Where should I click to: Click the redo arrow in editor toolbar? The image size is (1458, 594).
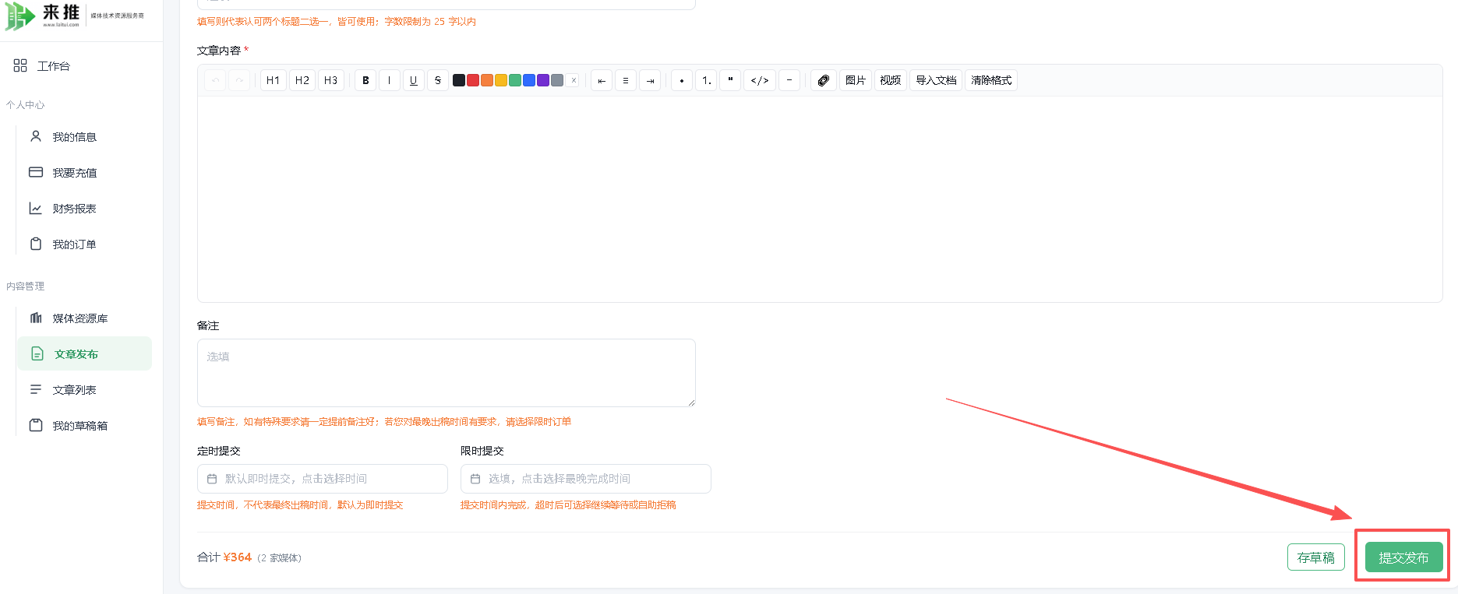click(x=239, y=80)
